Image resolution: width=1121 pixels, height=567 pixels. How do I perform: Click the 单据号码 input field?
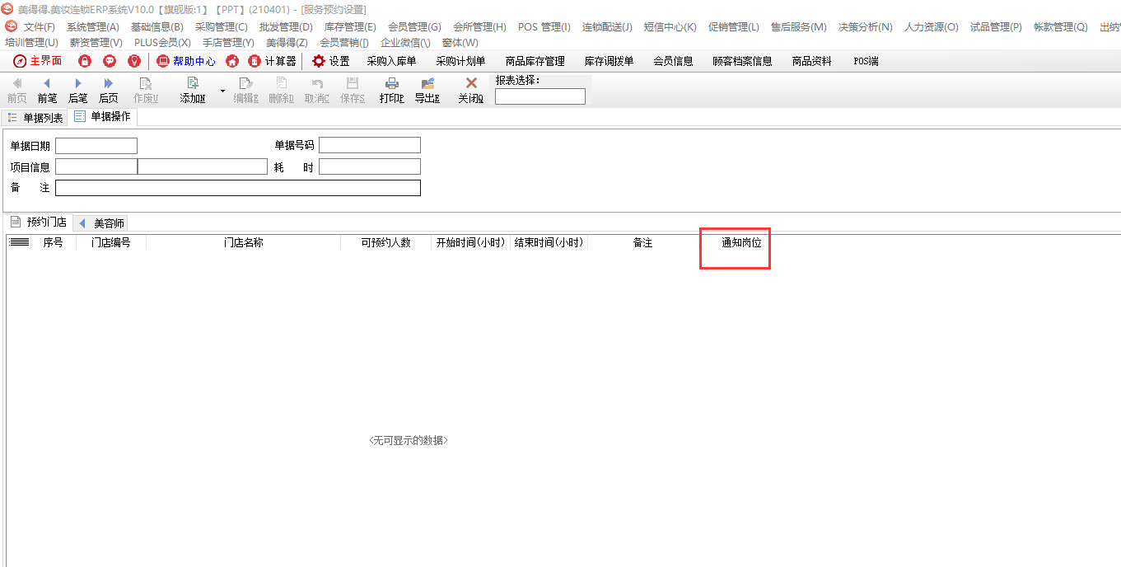pos(370,145)
